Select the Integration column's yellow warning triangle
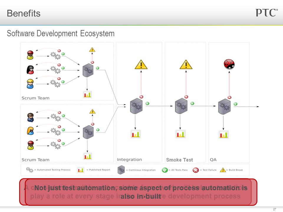283x212 pixels. coord(141,64)
